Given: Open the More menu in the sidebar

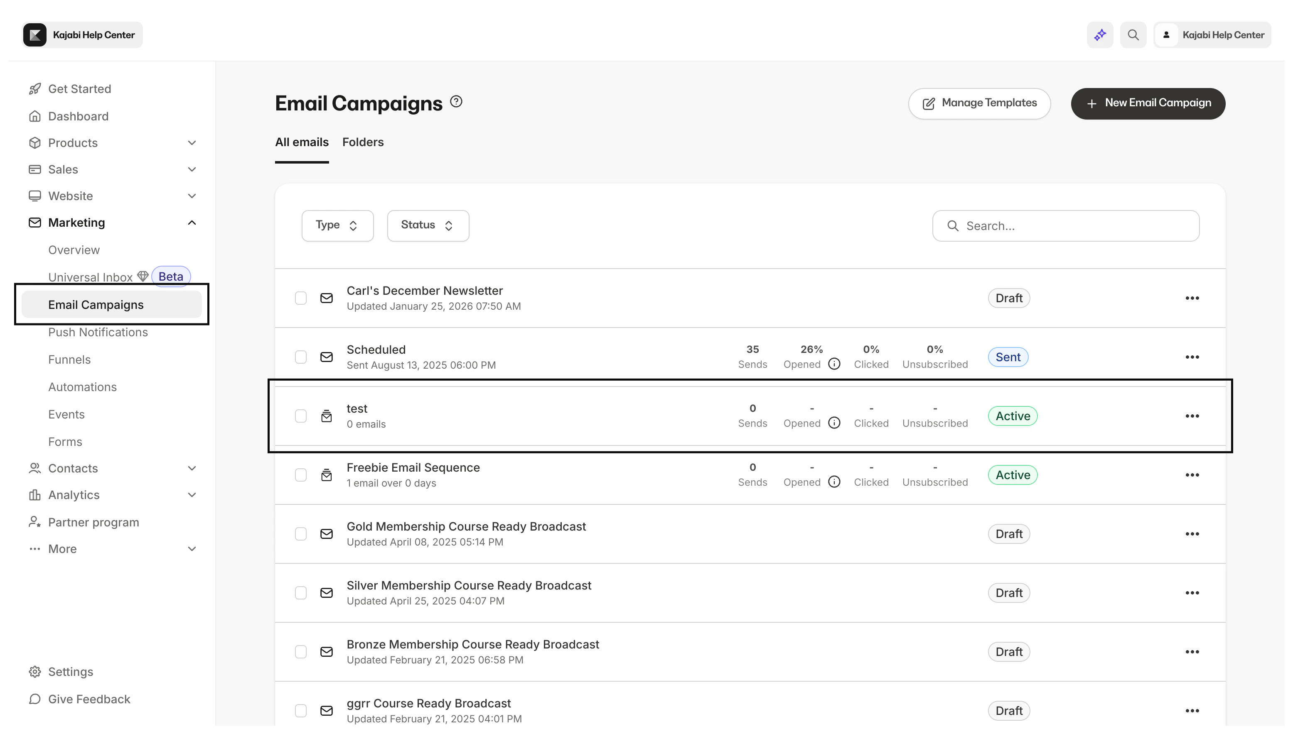Looking at the screenshot, I should pos(61,548).
